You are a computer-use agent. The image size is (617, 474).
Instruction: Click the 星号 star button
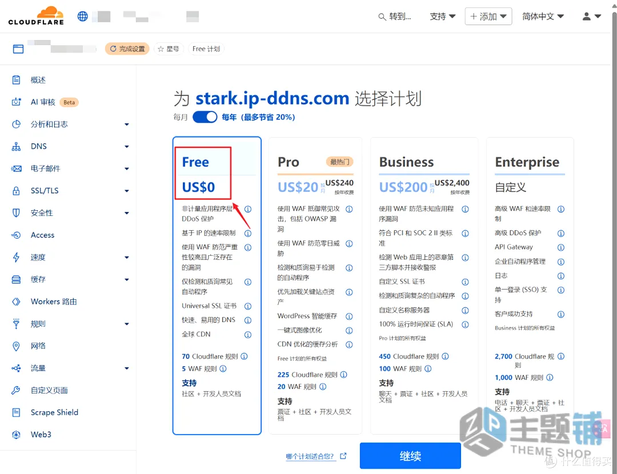coord(169,49)
